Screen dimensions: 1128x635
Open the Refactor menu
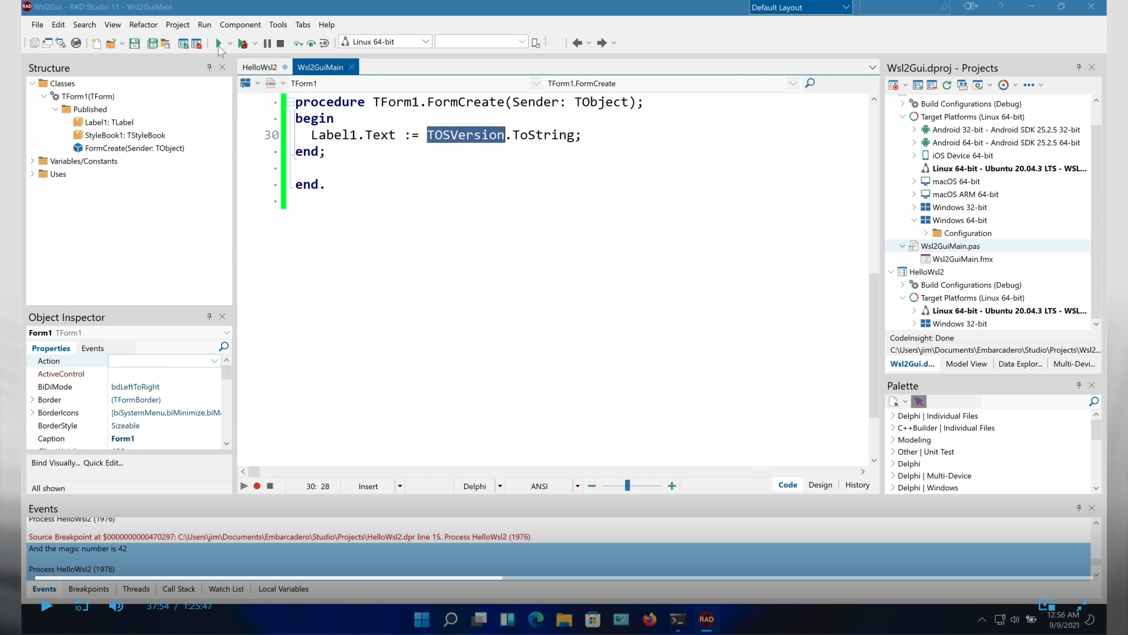(x=143, y=25)
